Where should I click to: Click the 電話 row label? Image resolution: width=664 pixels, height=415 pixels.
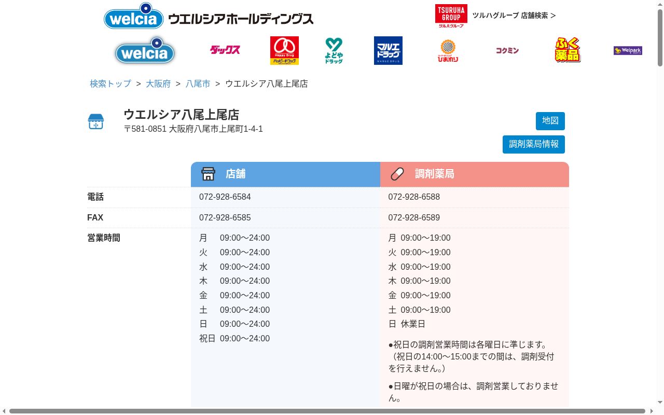pyautogui.click(x=95, y=197)
